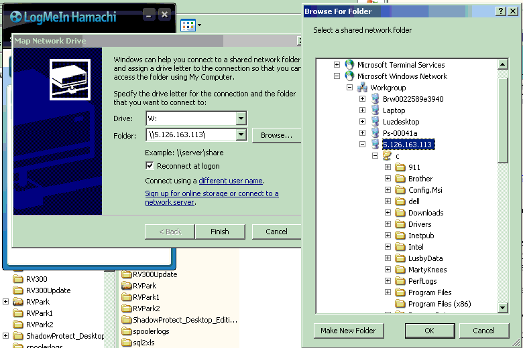Click the dell folder icon
The height and width of the screenshot is (348, 523).
click(x=400, y=201)
